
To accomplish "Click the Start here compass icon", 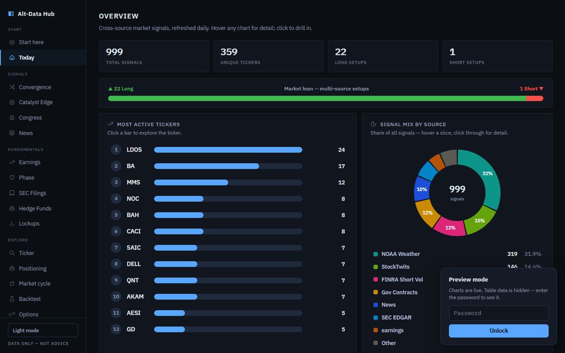I will coord(12,42).
